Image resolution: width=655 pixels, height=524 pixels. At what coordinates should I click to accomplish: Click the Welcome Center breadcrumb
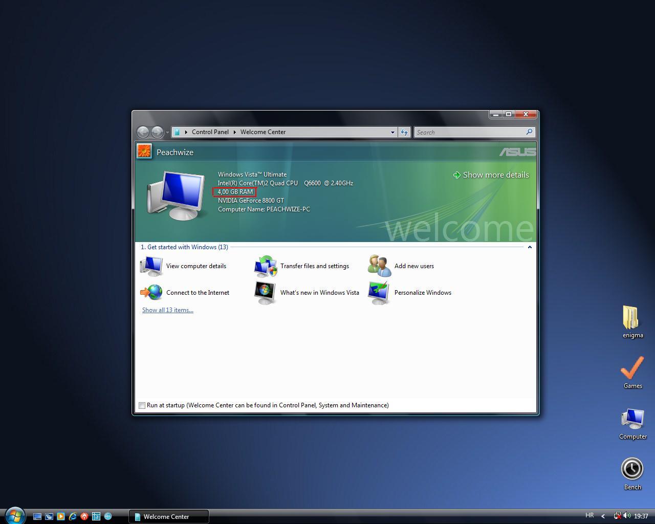263,132
